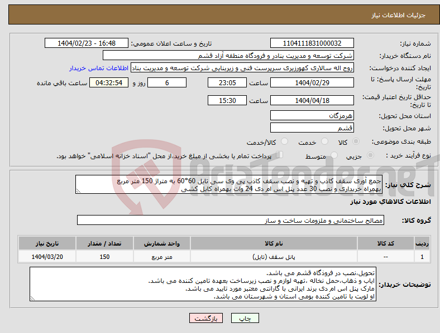This screenshot has width=440, height=333.
Task: Select the کالا/خدمت radio button
Action: tap(284, 141)
